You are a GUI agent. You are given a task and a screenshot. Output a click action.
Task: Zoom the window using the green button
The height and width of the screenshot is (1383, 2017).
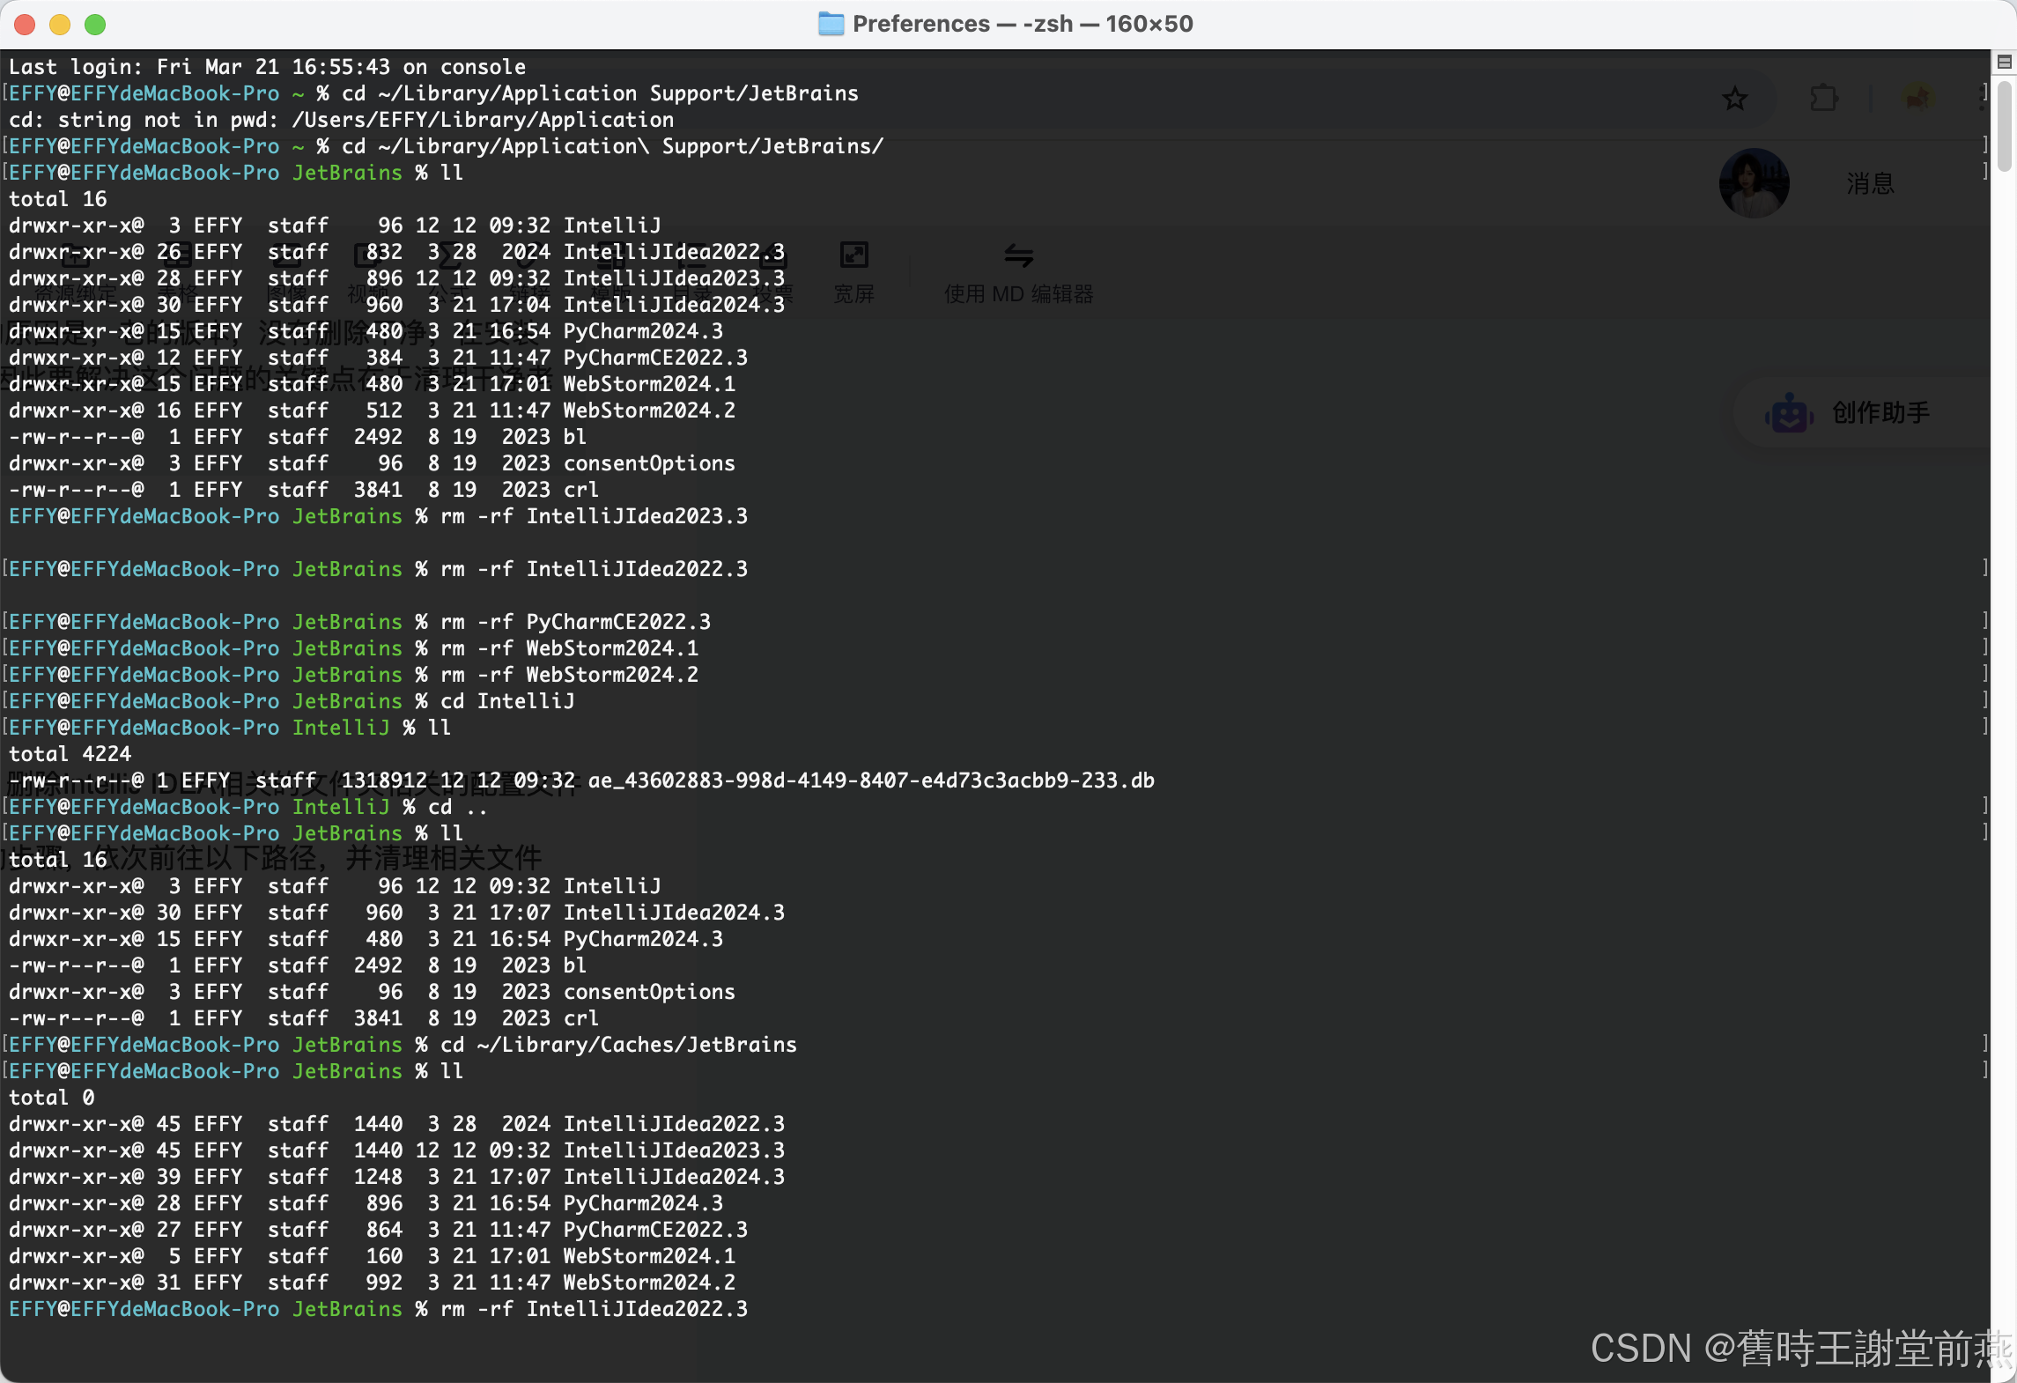[x=95, y=25]
